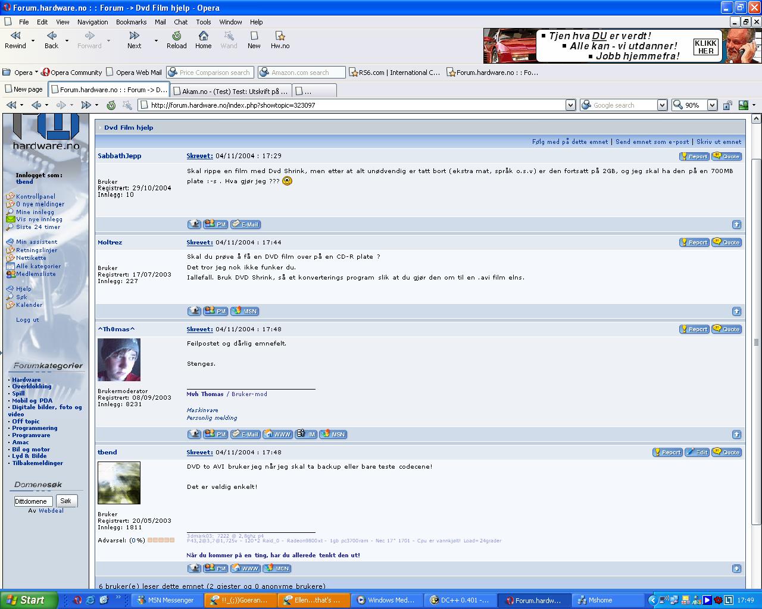Click E-Mail button under SabbathJepp's post
This screenshot has width=762, height=609.
coord(246,225)
